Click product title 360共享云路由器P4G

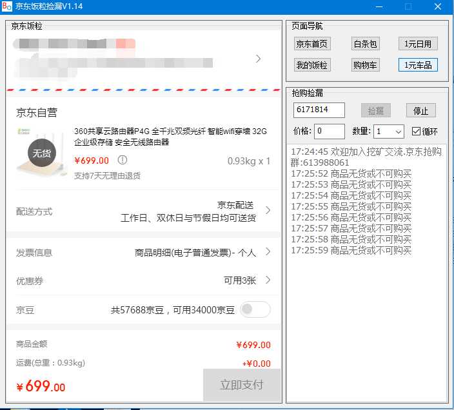pyautogui.click(x=170, y=137)
